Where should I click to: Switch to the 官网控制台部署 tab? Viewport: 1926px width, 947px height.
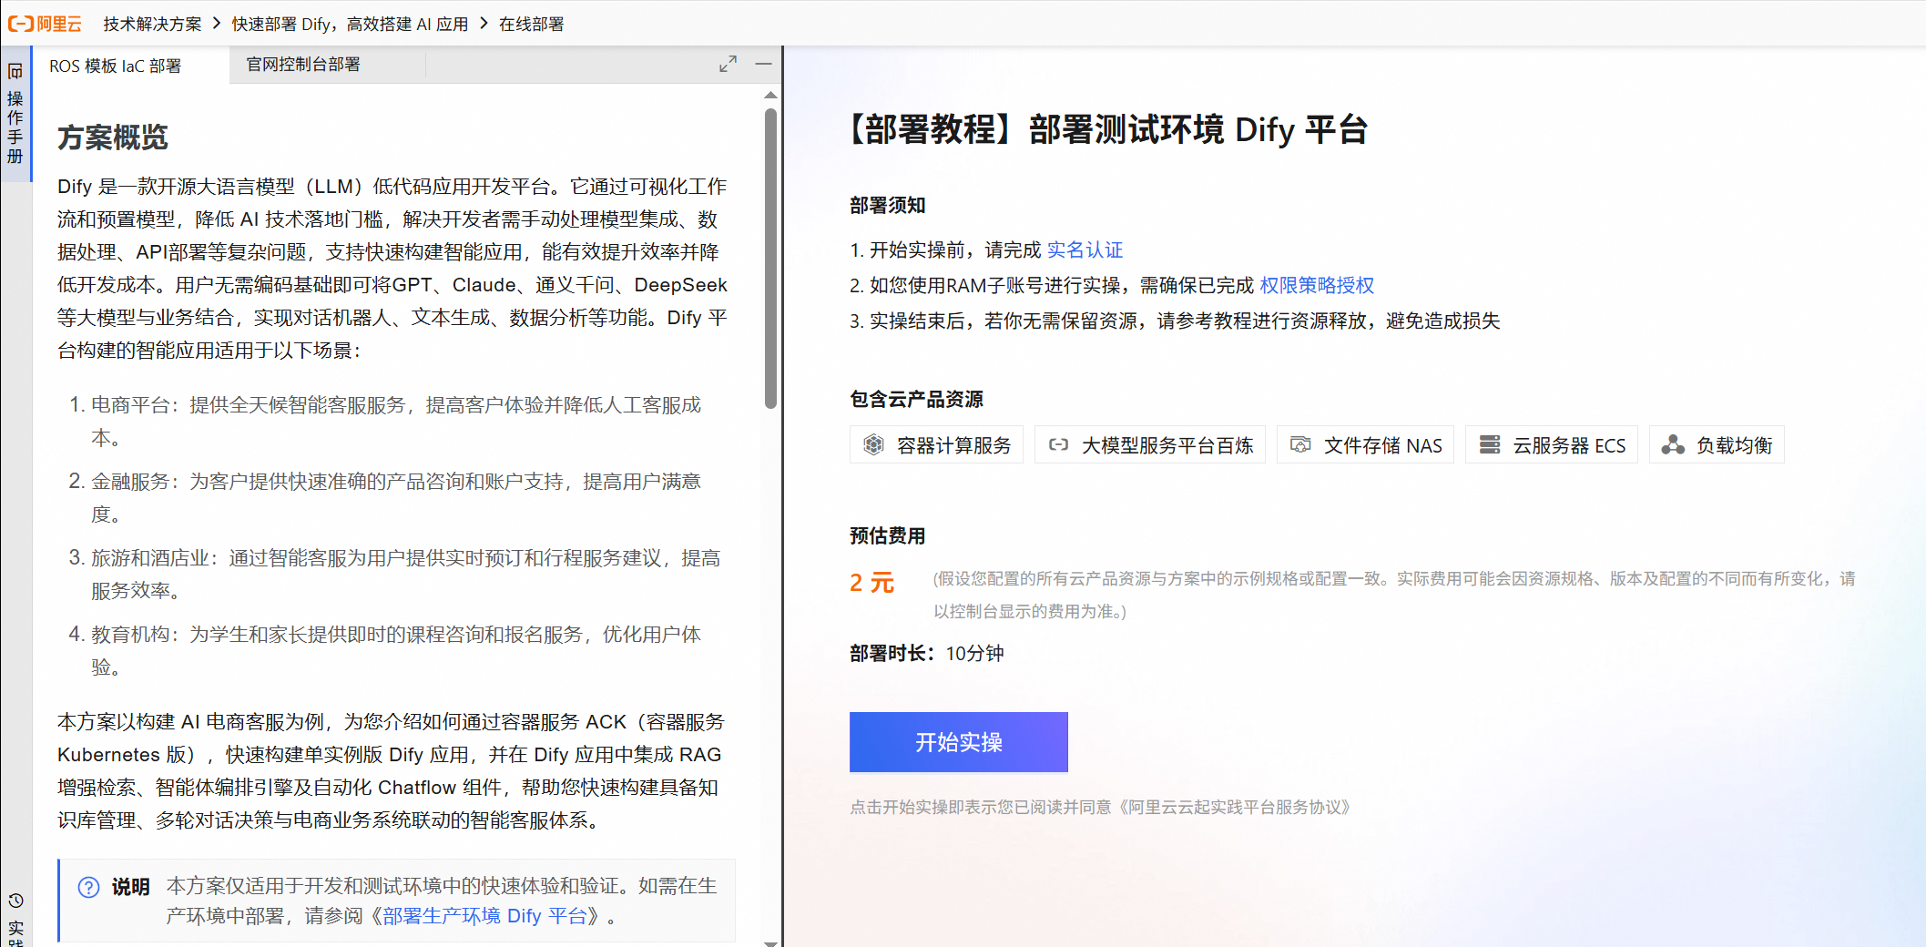point(303,65)
